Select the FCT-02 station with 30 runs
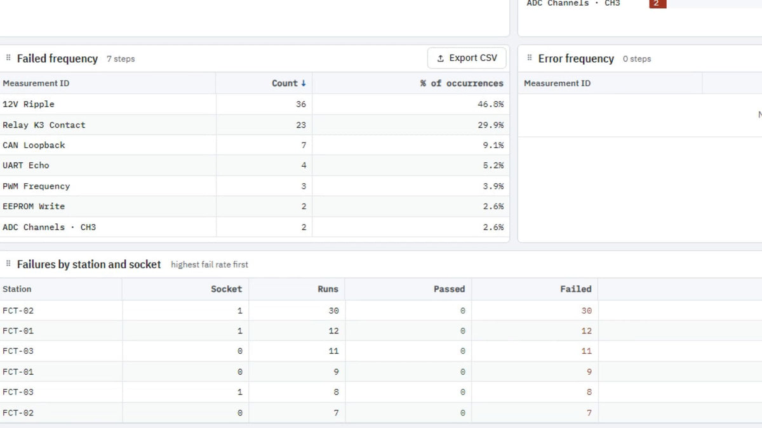This screenshot has height=428, width=762. (x=18, y=311)
